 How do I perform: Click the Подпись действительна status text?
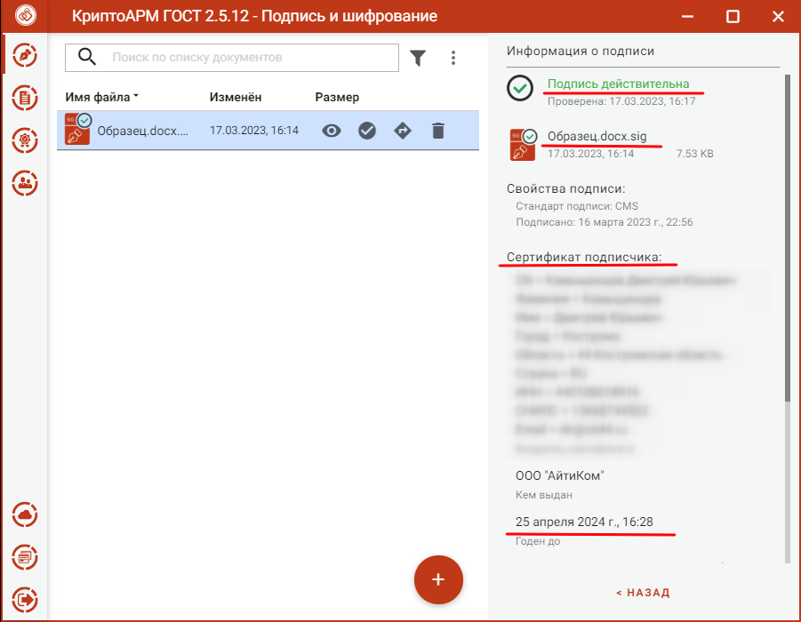[618, 84]
